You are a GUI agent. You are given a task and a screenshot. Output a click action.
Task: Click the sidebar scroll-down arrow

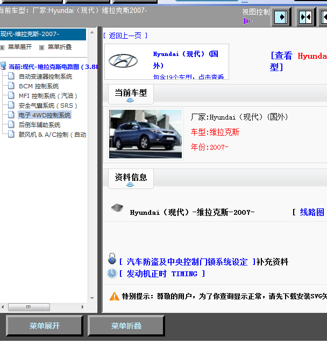[x=92, y=298]
